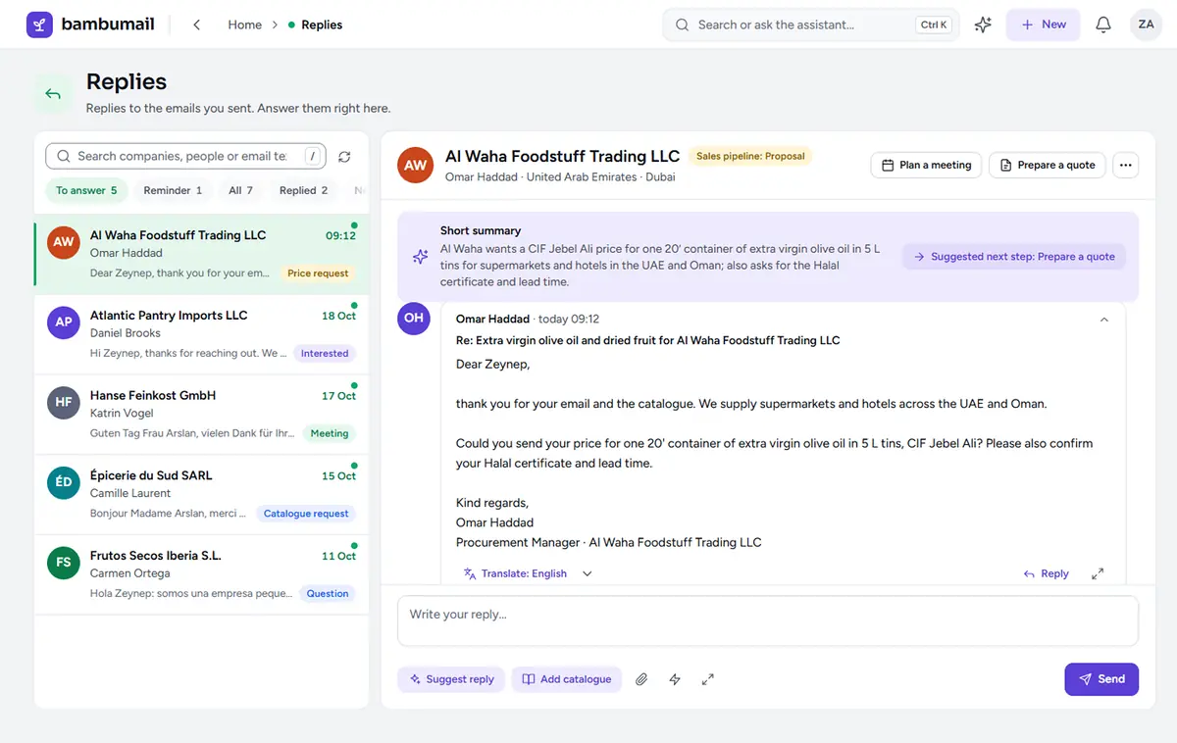
Task: Click the AW avatar in the list
Action: point(64,242)
